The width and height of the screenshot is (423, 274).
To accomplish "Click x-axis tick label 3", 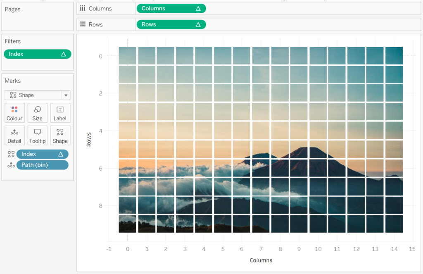I will pos(185,249).
